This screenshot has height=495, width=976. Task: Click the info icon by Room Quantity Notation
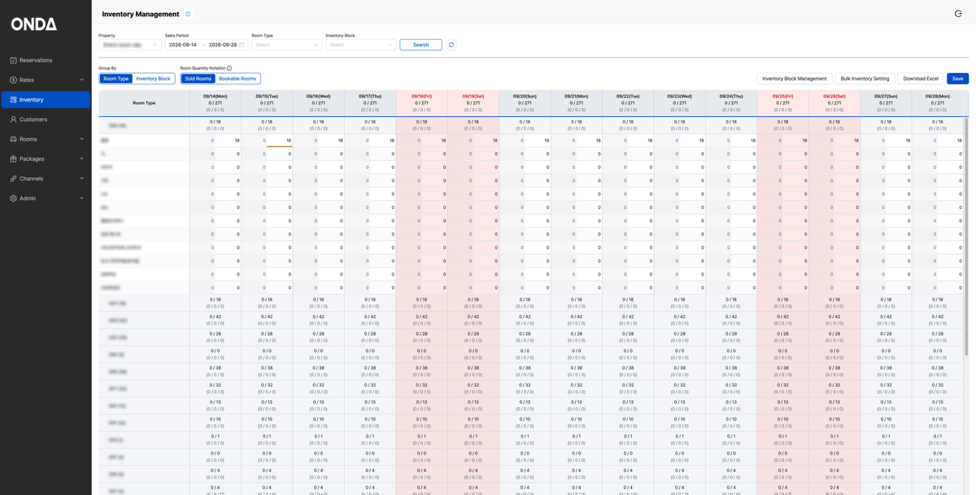(x=229, y=68)
